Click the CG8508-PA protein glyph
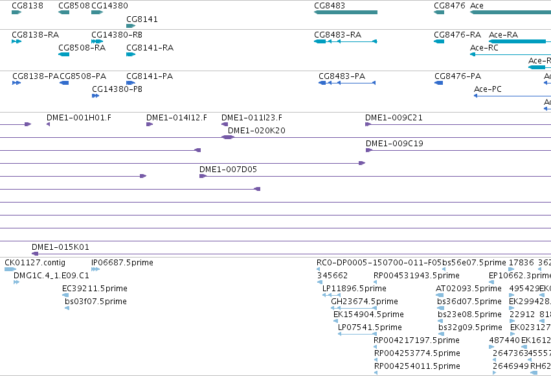 (64, 83)
